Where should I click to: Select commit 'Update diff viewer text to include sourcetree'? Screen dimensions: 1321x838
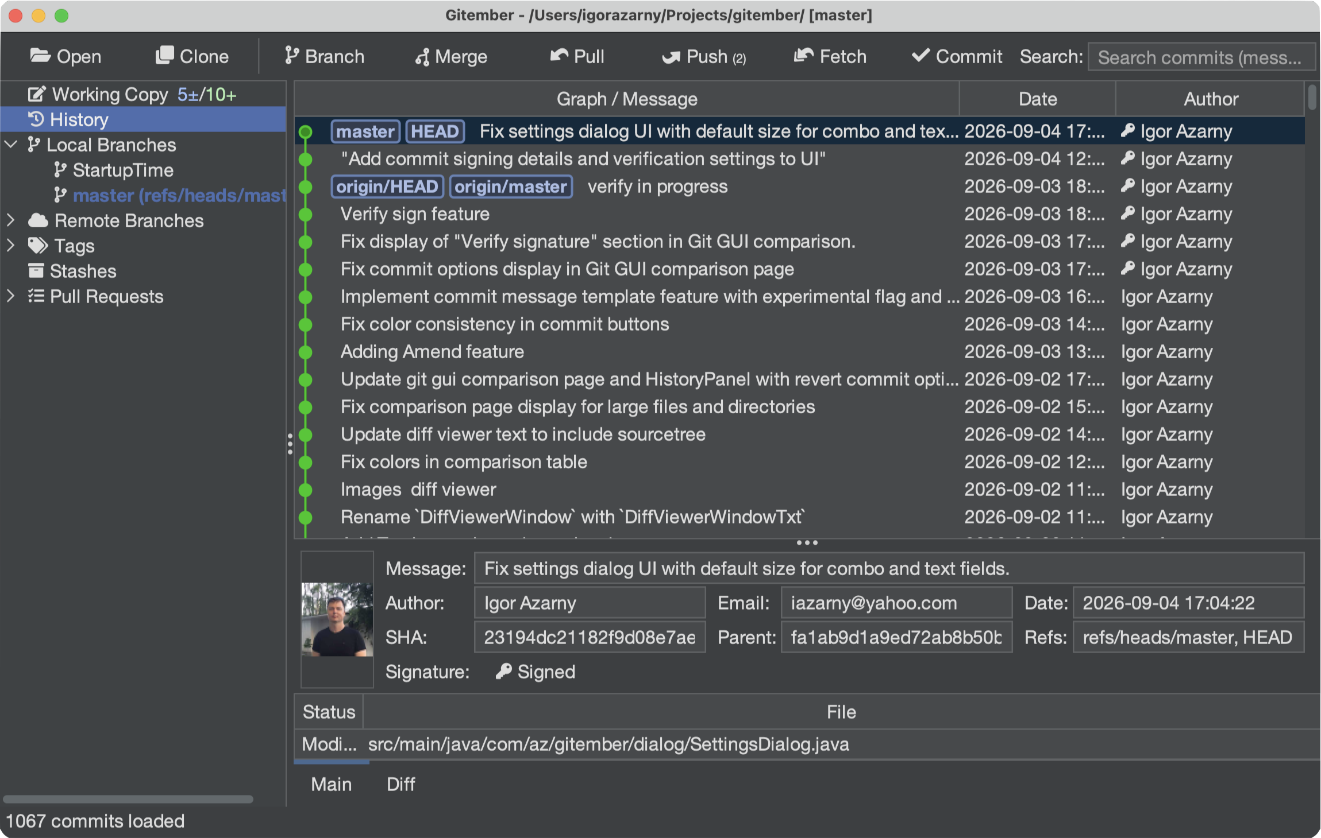click(800, 434)
